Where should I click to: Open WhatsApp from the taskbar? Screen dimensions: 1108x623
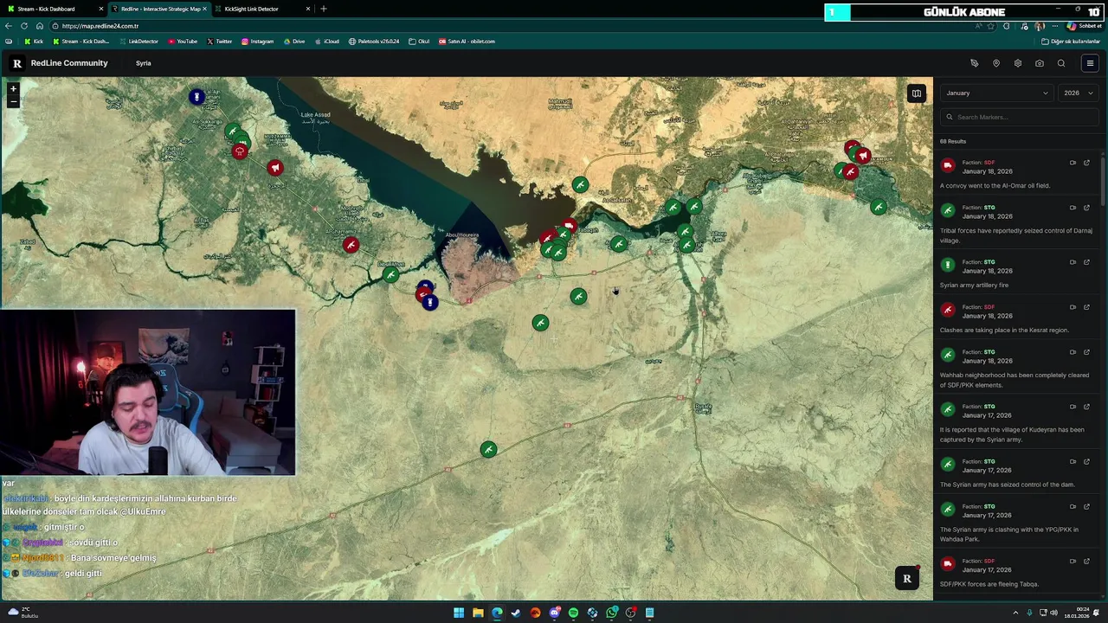(611, 613)
